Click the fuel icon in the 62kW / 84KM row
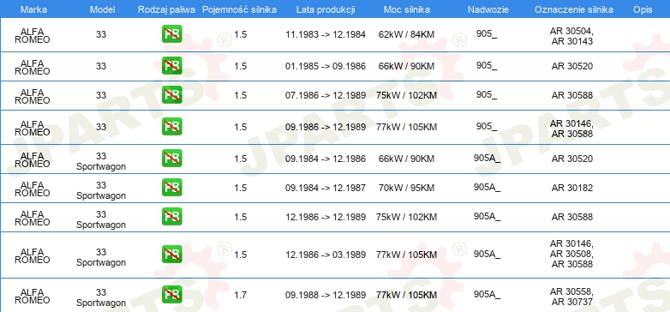This screenshot has width=670, height=312. point(171,33)
